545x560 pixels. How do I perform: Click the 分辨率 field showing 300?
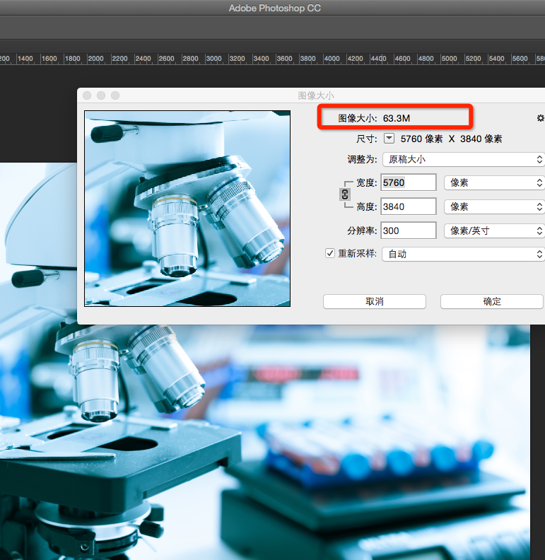click(409, 231)
